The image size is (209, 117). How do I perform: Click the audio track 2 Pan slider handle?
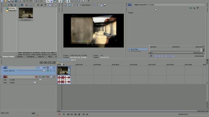click(35, 83)
